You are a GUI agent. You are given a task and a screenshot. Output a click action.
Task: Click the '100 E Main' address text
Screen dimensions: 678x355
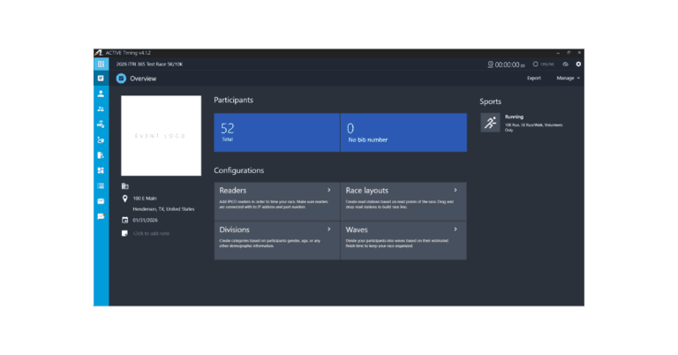[145, 199]
